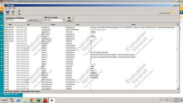Open Google Chrome from the taskbar
The image size is (183, 103).
(x=32, y=100)
